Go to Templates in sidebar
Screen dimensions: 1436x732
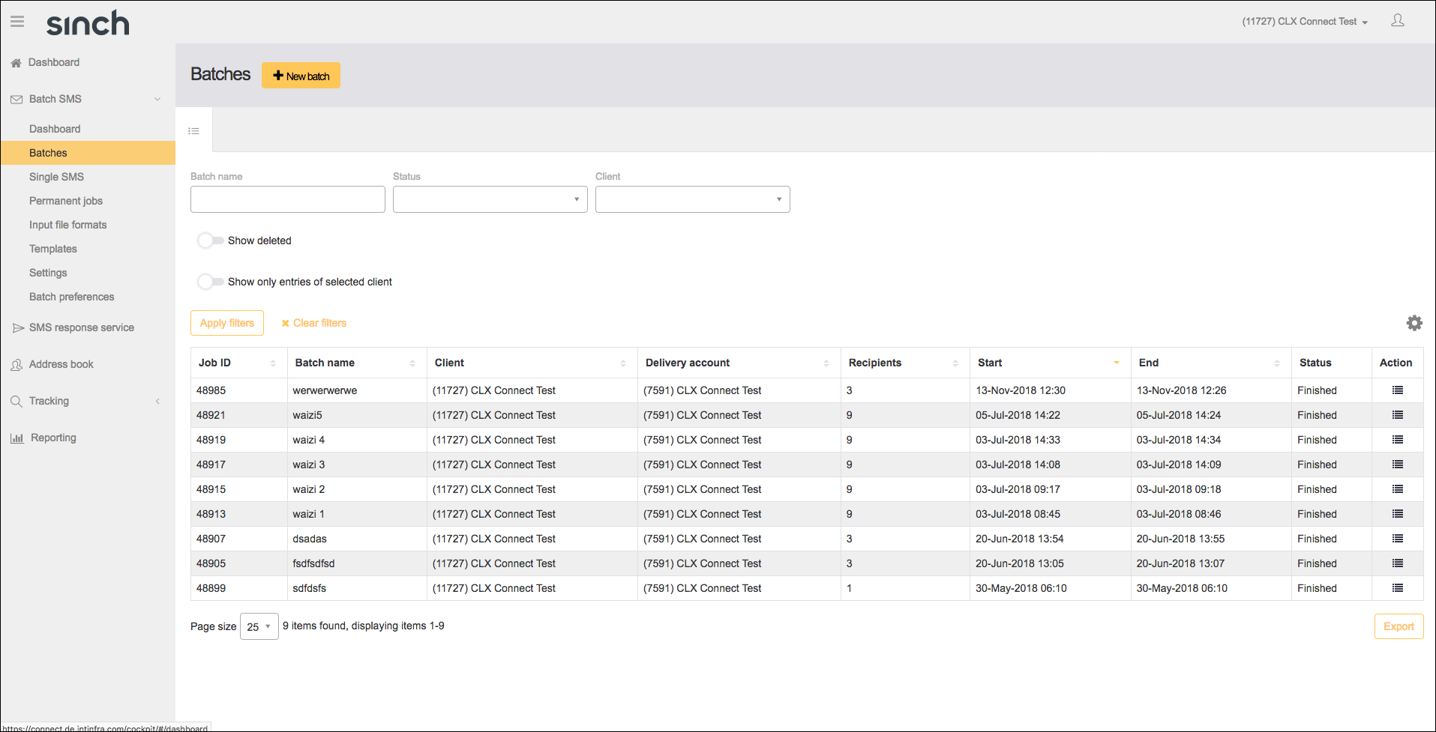point(52,249)
